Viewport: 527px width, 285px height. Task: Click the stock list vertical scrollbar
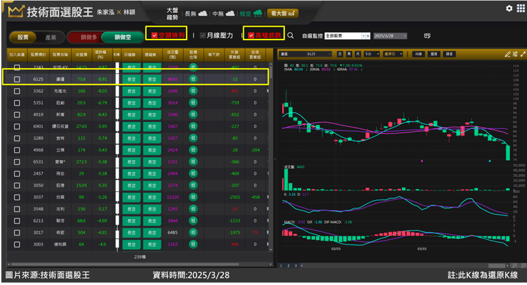[x=271, y=73]
